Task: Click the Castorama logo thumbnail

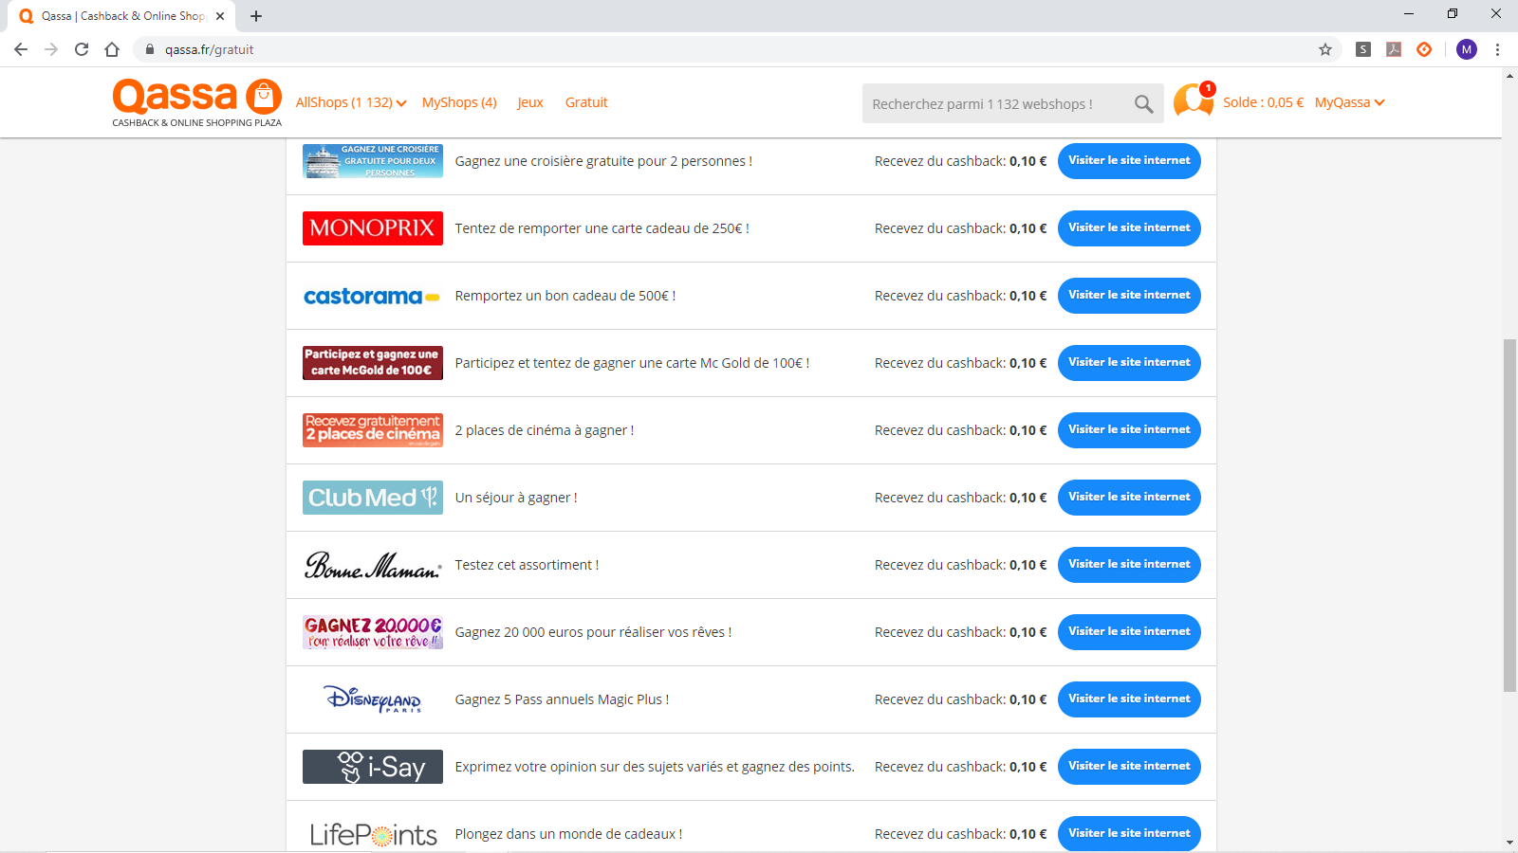Action: point(373,296)
